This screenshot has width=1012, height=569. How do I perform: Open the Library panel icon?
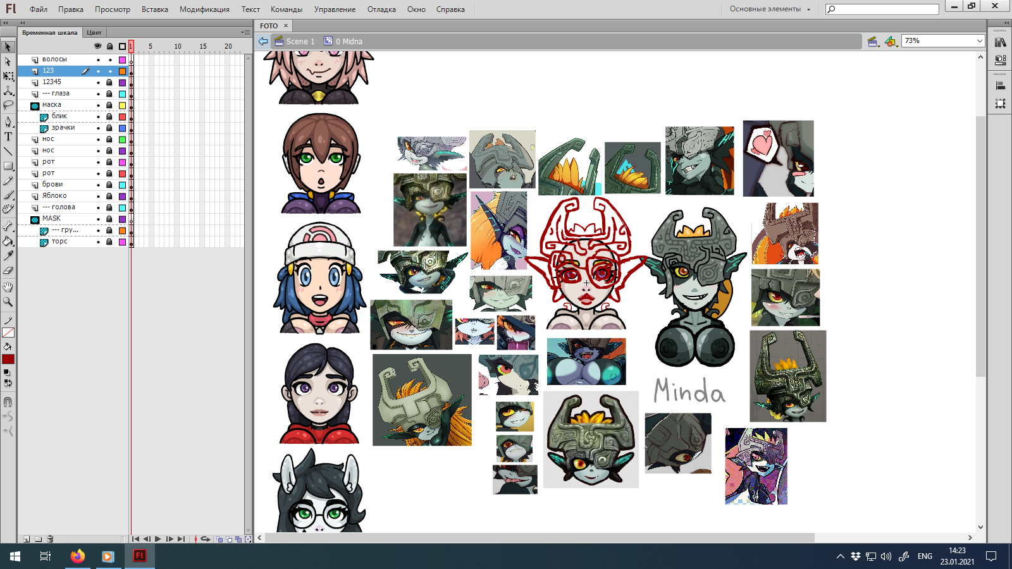click(1000, 42)
